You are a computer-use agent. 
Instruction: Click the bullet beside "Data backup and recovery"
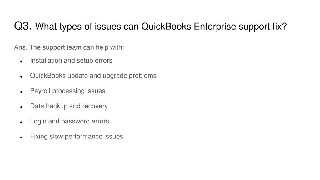(21, 107)
